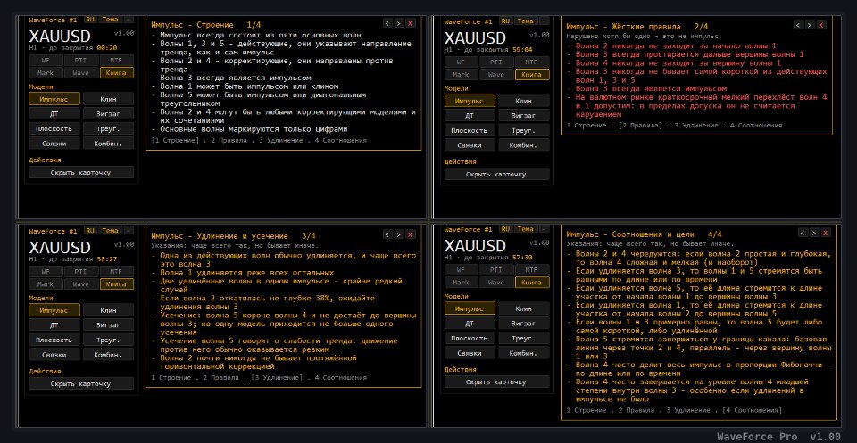Enable MTF mode in panel showing 59:04 timer
This screenshot has width=857, height=443.
click(x=532, y=62)
